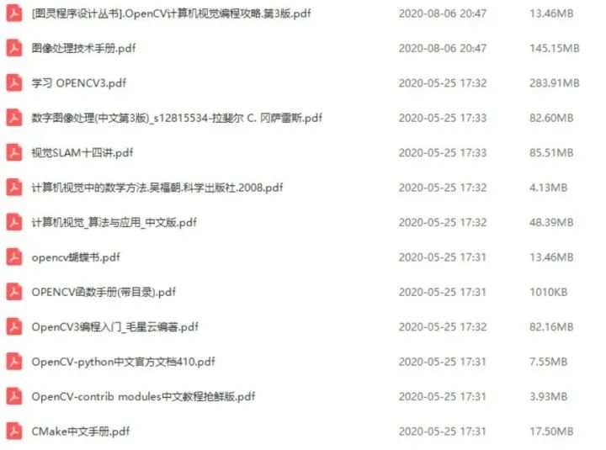Open the file 数字图像处理(中文第3版) 冈萨雷斯.pdf

(x=177, y=118)
